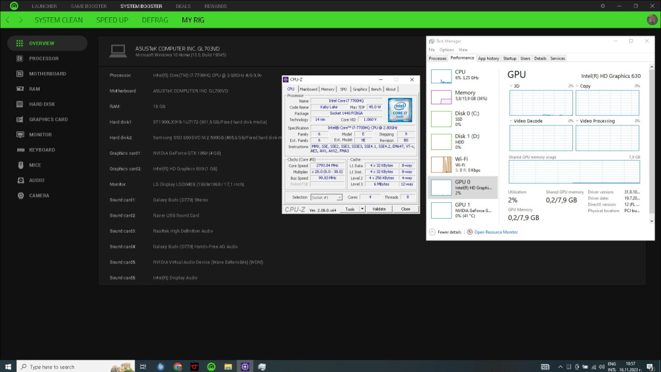The width and height of the screenshot is (661, 372).
Task: Open the user profile avatar
Action: (652, 20)
